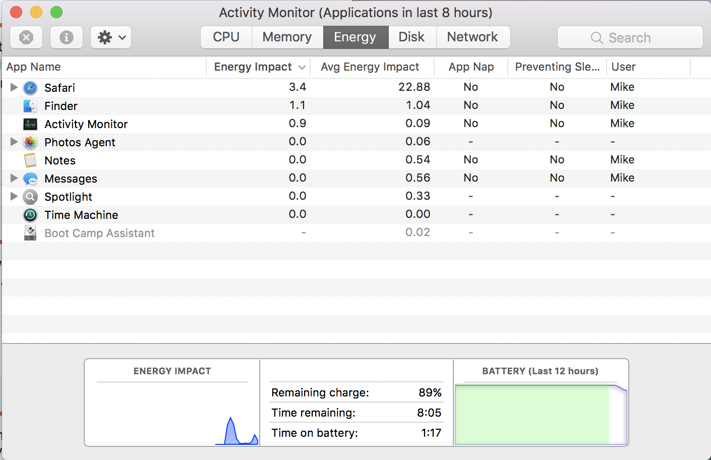Image resolution: width=711 pixels, height=460 pixels.
Task: Click the Time on battery 1:17 value
Action: pyautogui.click(x=431, y=433)
